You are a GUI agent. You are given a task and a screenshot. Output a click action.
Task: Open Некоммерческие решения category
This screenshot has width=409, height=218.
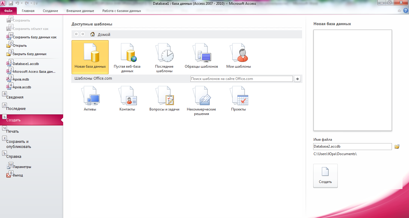[x=201, y=101]
